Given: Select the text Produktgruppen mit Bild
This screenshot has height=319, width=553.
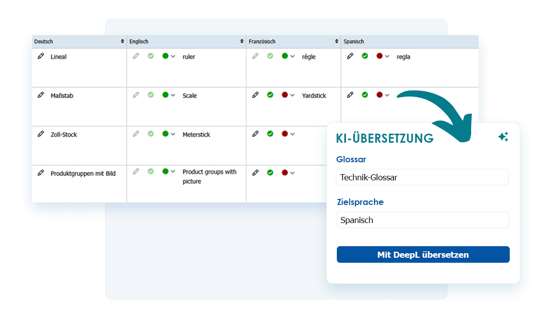Looking at the screenshot, I should pos(83,173).
